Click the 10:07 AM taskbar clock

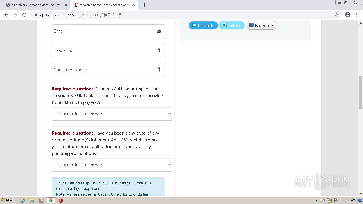[x=349, y=200]
